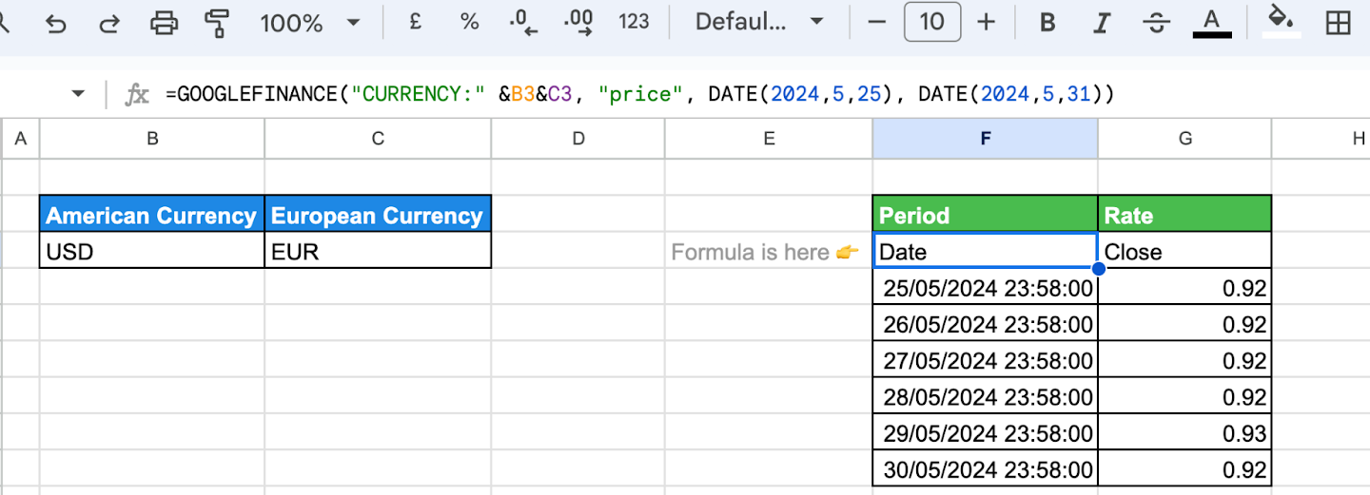This screenshot has width=1370, height=495.
Task: Click the 25/05/2024 23:58:00 cell
Action: tap(986, 287)
